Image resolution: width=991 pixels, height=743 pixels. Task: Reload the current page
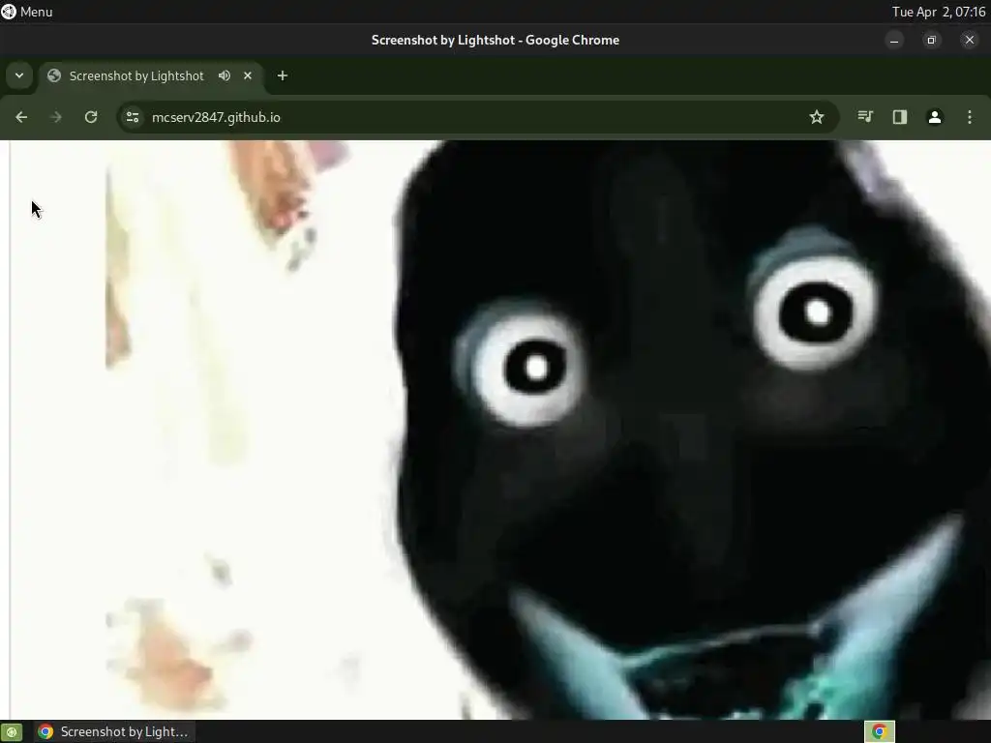91,117
